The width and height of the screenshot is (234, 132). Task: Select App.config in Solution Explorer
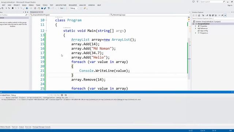[x=204, y=31]
